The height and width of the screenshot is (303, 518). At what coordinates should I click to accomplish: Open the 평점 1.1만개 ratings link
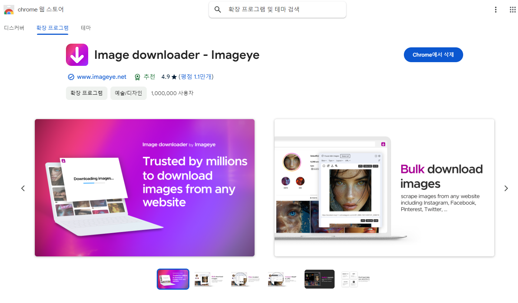(x=196, y=77)
